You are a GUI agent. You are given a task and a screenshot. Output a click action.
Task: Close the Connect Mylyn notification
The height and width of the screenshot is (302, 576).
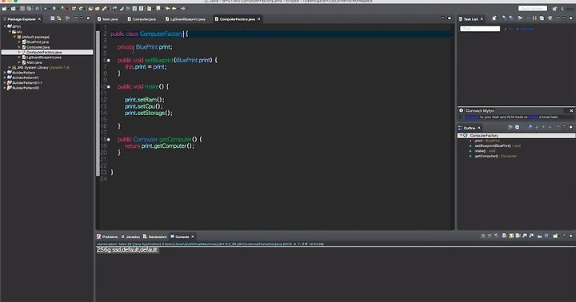(571, 110)
